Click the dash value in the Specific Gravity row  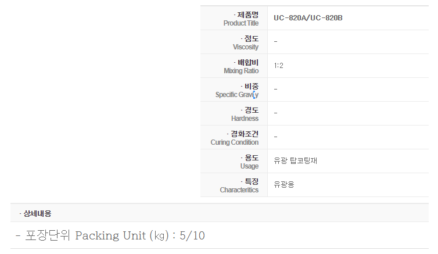(275, 90)
